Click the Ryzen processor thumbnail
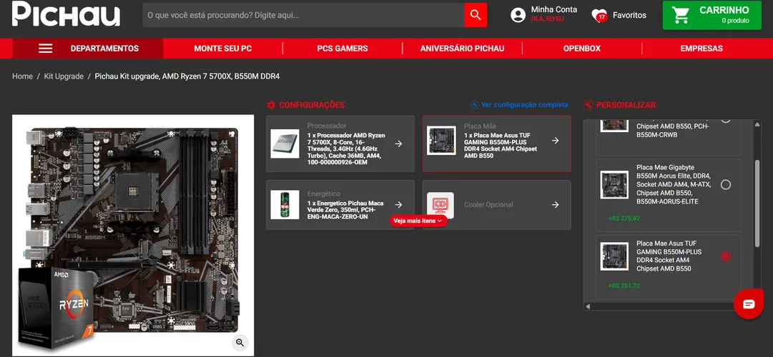This screenshot has height=357, width=773. [x=285, y=144]
